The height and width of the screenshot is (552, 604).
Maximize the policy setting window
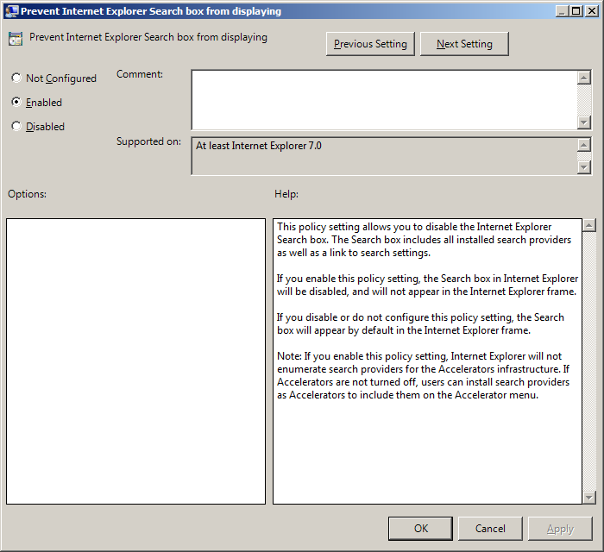(576, 11)
